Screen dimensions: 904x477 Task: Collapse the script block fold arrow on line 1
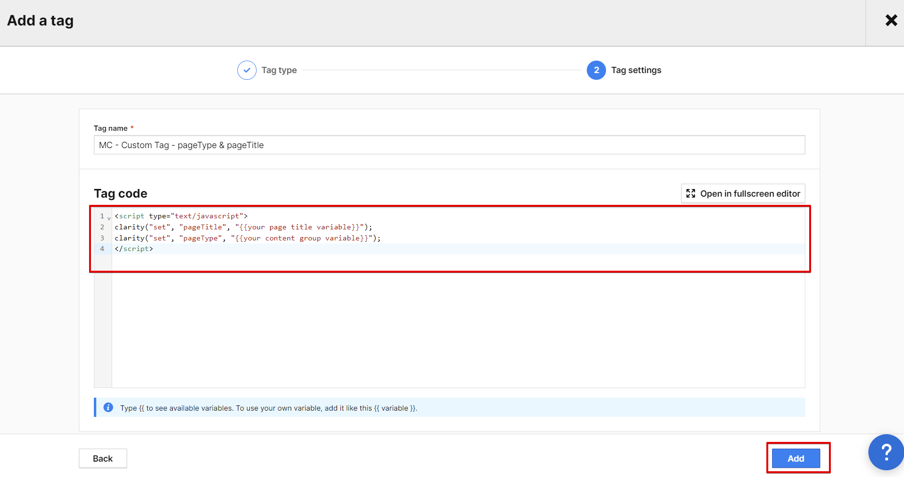coord(108,217)
